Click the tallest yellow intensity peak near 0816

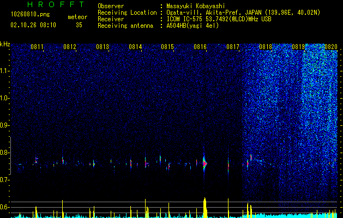click(x=205, y=208)
